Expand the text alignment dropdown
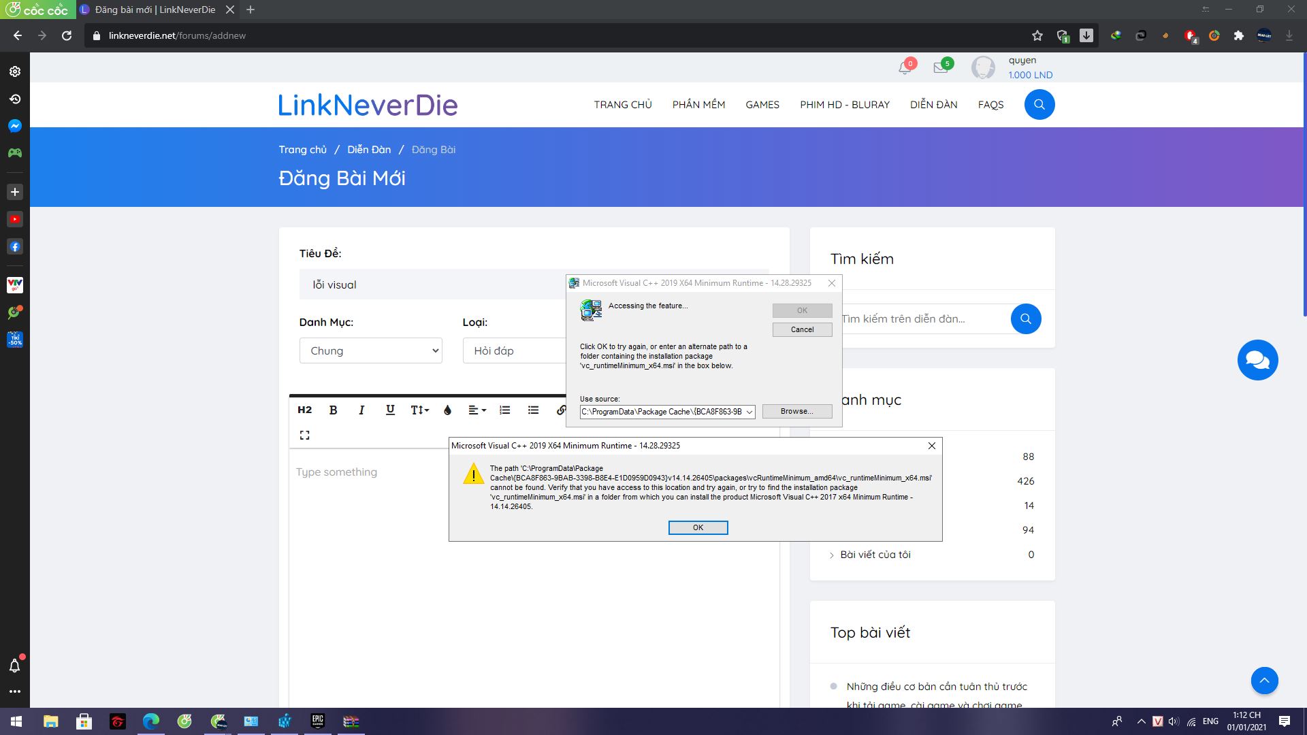This screenshot has width=1307, height=735. [x=477, y=410]
